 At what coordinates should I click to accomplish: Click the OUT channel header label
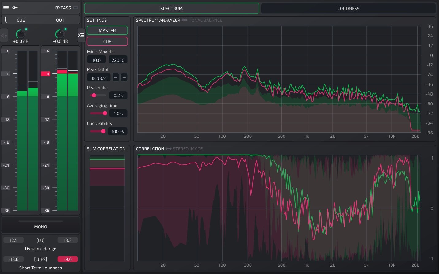pos(60,20)
